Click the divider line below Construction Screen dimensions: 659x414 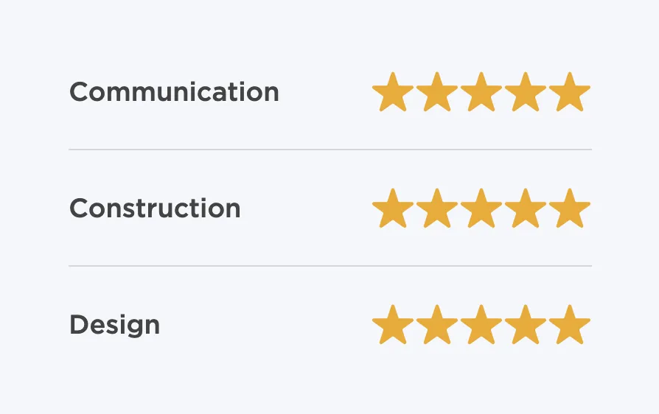point(330,266)
